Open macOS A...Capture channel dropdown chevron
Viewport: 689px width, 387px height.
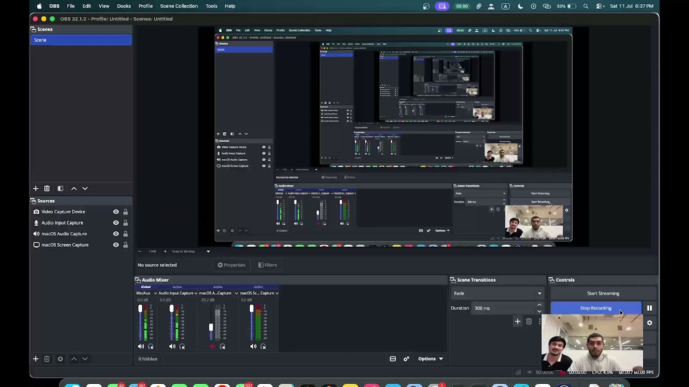(236, 293)
